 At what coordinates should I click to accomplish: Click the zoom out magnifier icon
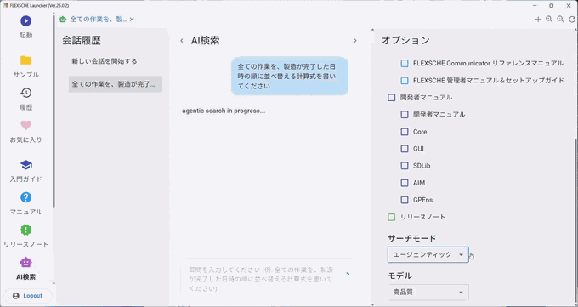[x=561, y=20]
